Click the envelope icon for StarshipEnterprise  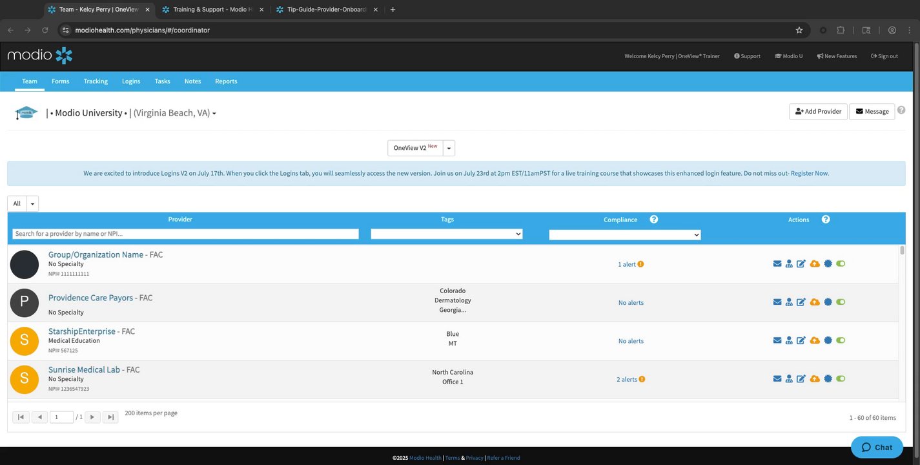click(777, 340)
